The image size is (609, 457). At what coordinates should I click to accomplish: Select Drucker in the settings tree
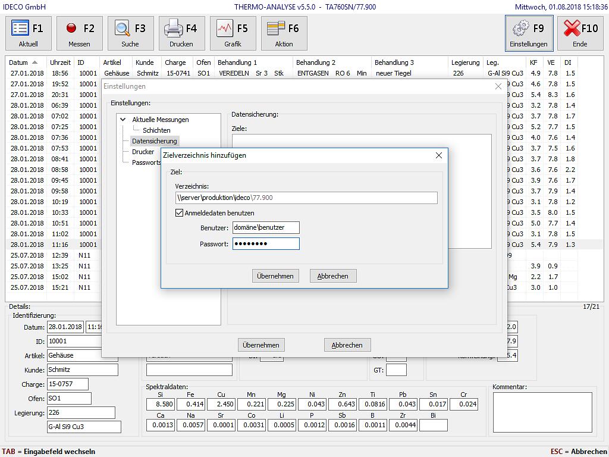(x=143, y=152)
